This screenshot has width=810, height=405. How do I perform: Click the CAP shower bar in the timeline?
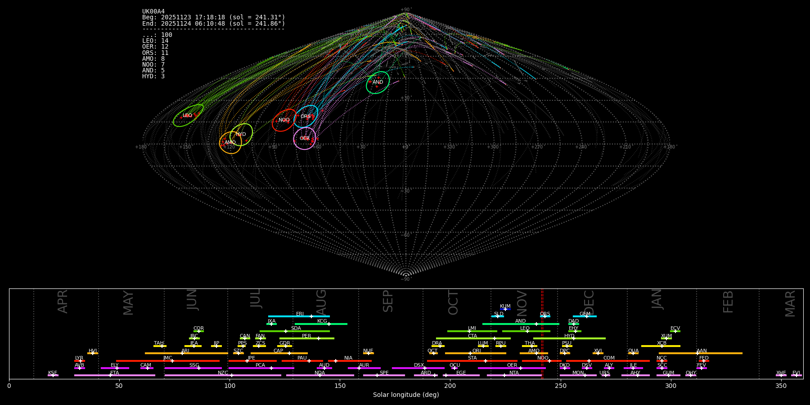(279, 353)
